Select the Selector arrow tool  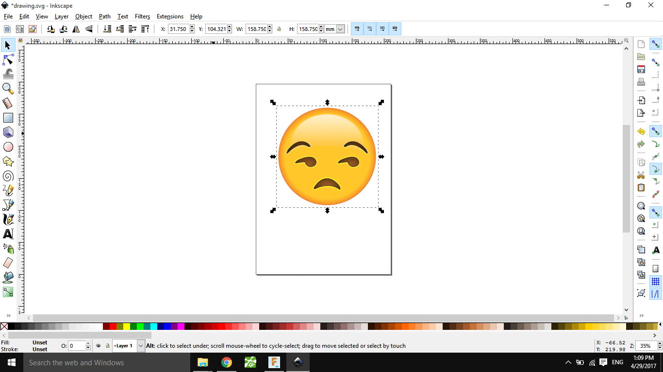pyautogui.click(x=8, y=45)
